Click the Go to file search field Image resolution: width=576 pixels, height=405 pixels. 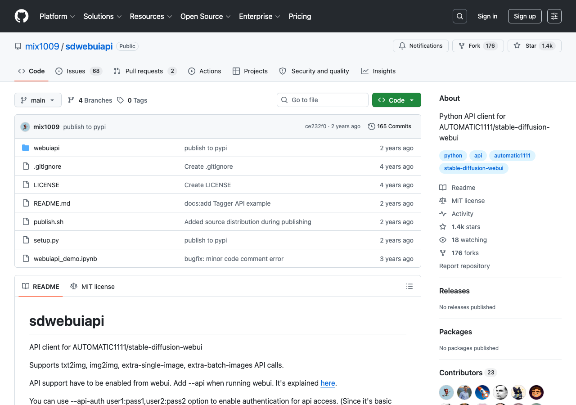tap(323, 100)
